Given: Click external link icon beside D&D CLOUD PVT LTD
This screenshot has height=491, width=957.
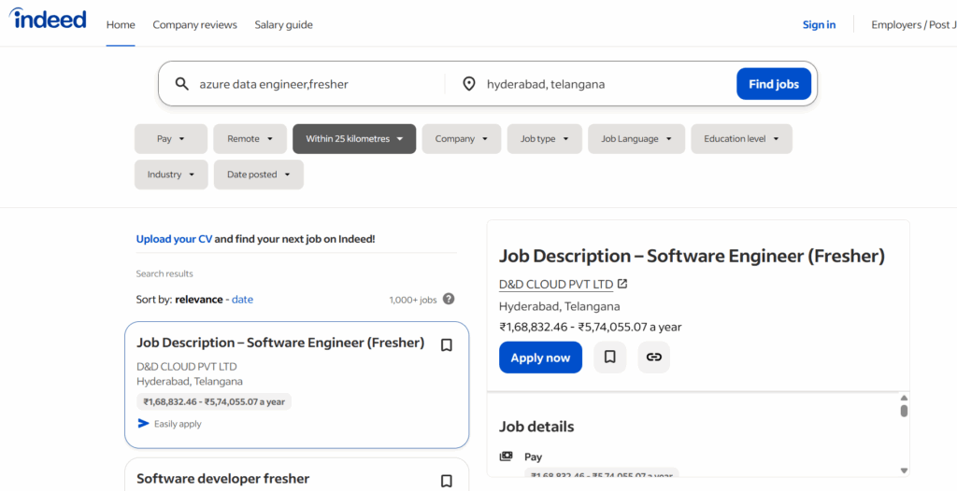Looking at the screenshot, I should (x=622, y=284).
